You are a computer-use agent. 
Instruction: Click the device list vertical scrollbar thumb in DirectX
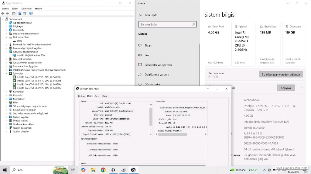coord(151,117)
